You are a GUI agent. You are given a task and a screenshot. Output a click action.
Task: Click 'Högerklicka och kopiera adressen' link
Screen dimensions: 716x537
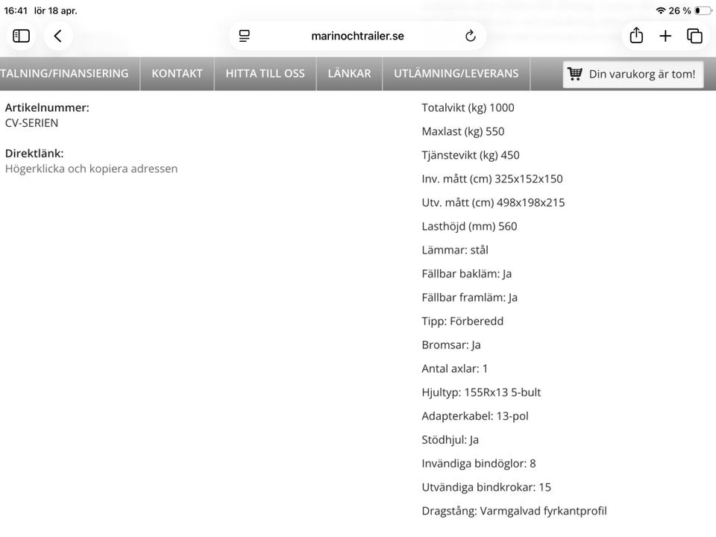point(91,169)
